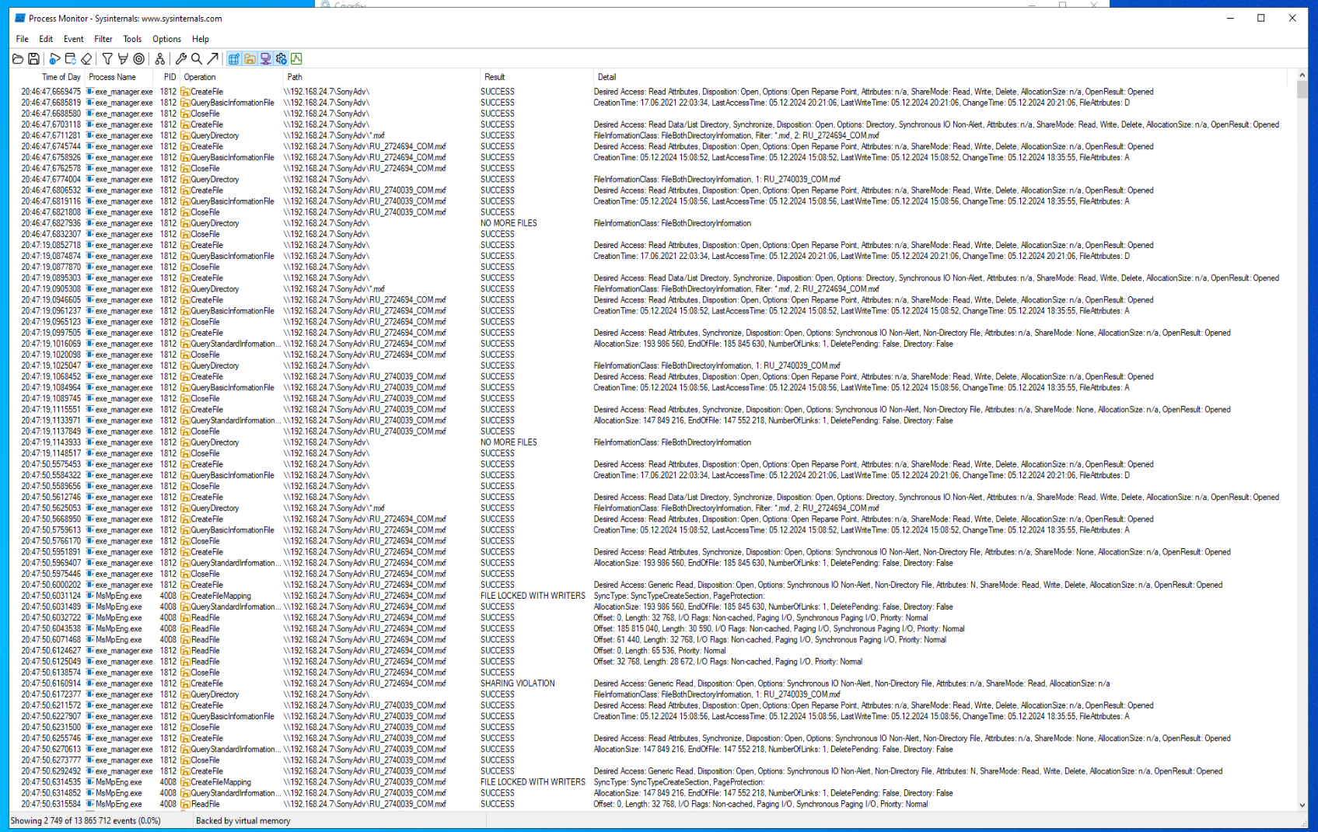Select QueryDirectory row at 20:46:47,6711281

click(653, 135)
